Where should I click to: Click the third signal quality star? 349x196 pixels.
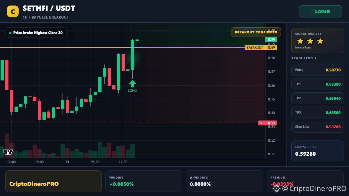(320, 41)
